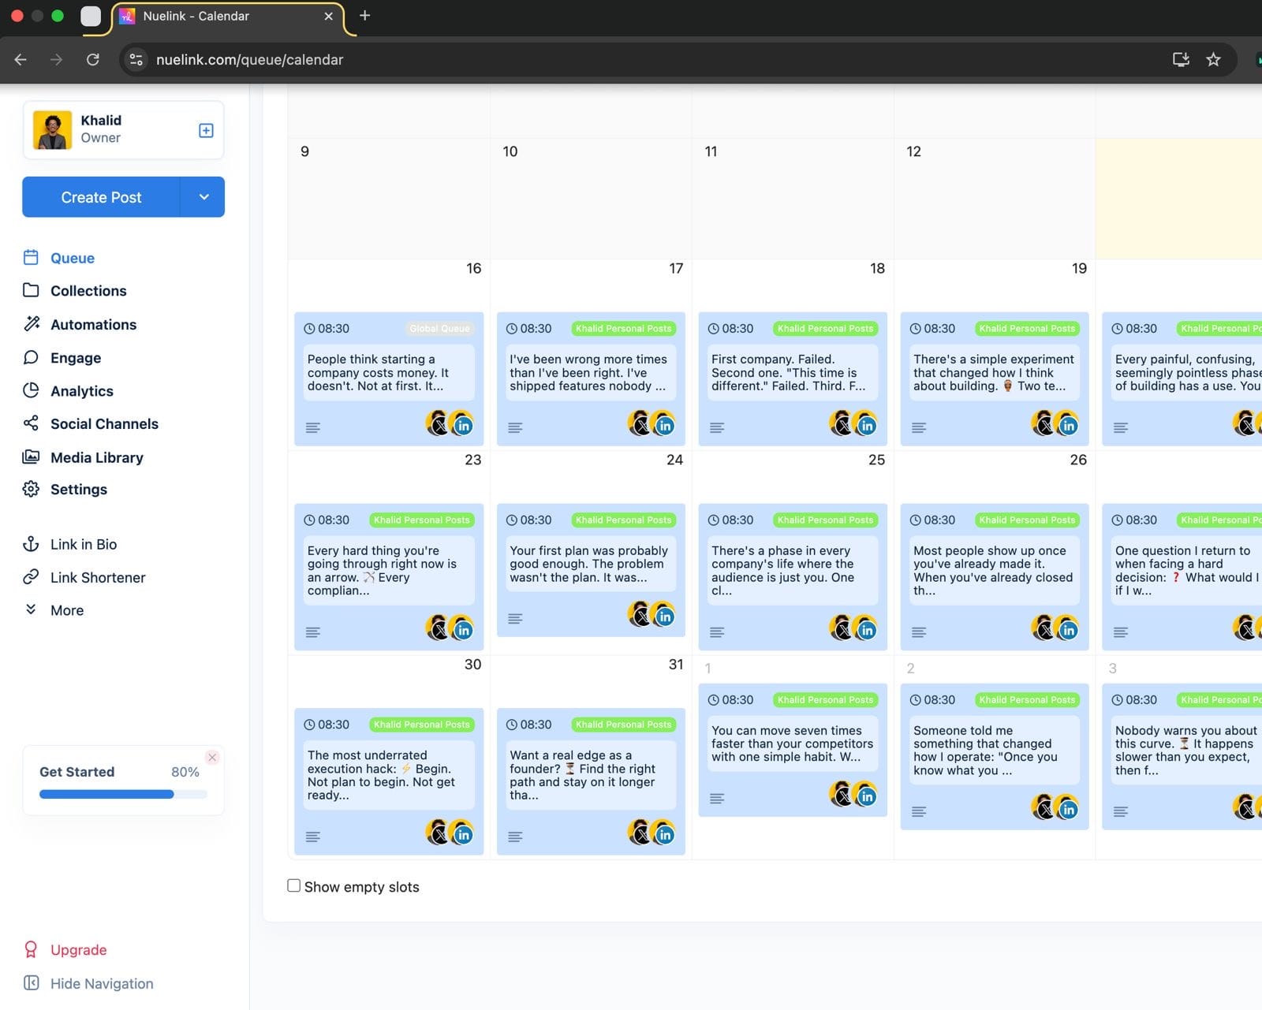Open Analytics pie chart icon
1262x1010 pixels.
[x=31, y=390]
